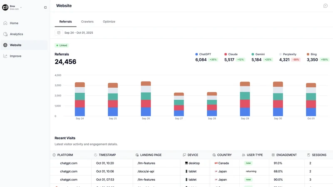The height and width of the screenshot is (187, 333).
Task: Switch to the Crawlers tab
Action: (x=87, y=22)
